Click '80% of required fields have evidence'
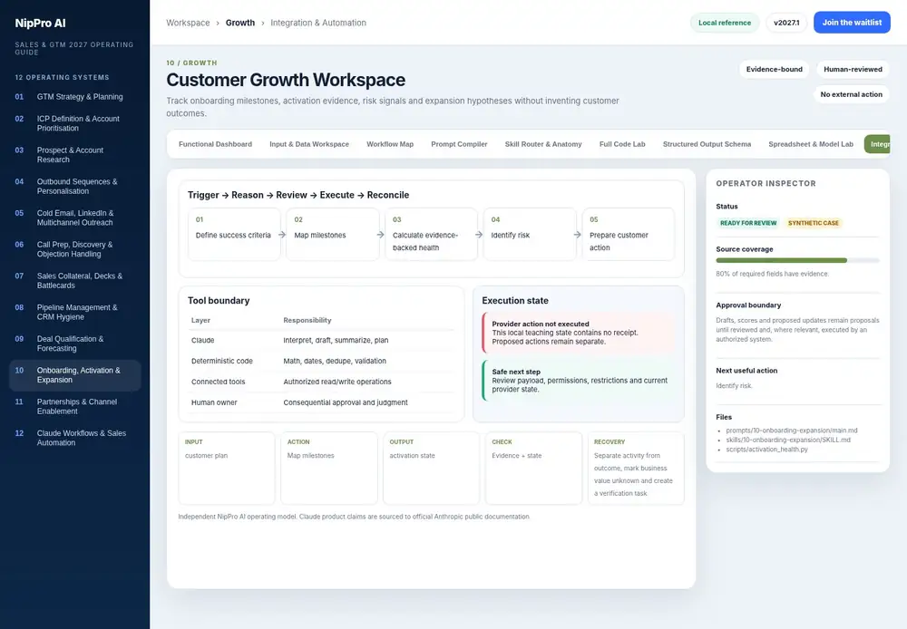The image size is (907, 629). click(772, 274)
